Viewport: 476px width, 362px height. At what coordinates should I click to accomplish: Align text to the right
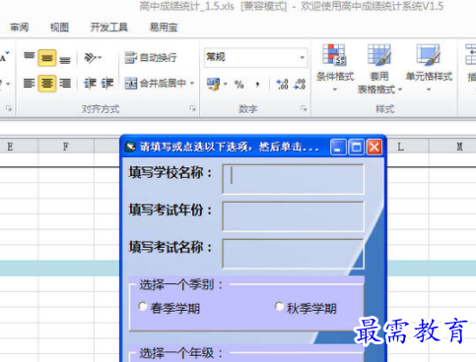tap(65, 84)
